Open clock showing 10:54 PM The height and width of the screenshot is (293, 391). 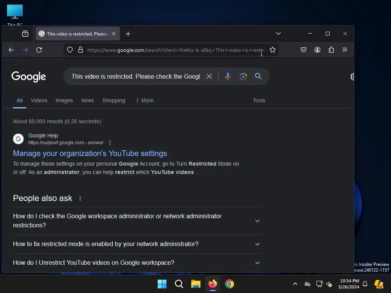[x=349, y=284]
